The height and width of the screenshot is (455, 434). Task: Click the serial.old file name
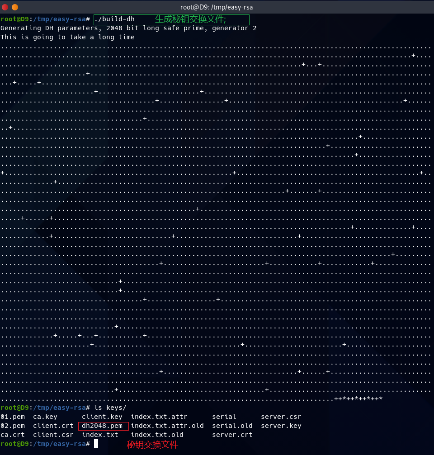pos(232,426)
